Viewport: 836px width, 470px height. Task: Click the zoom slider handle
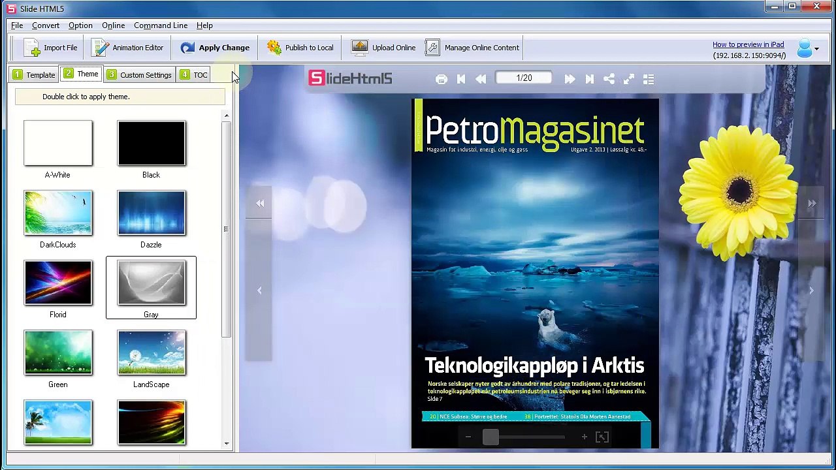click(x=490, y=437)
